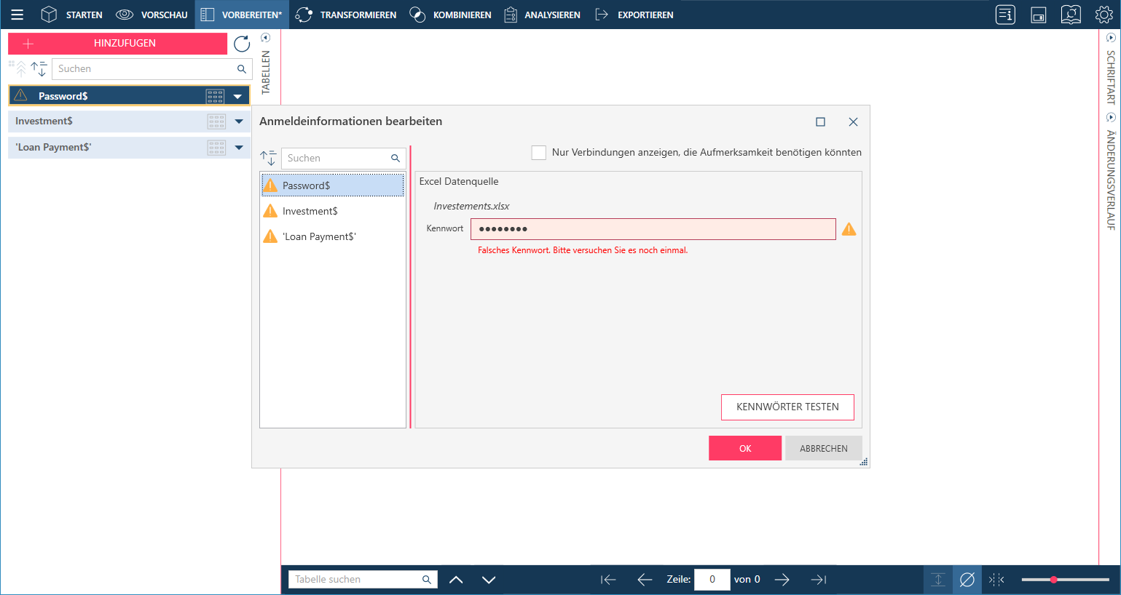The image size is (1121, 595).
Task: Click the Investements.xlsx file name
Action: tap(471, 206)
